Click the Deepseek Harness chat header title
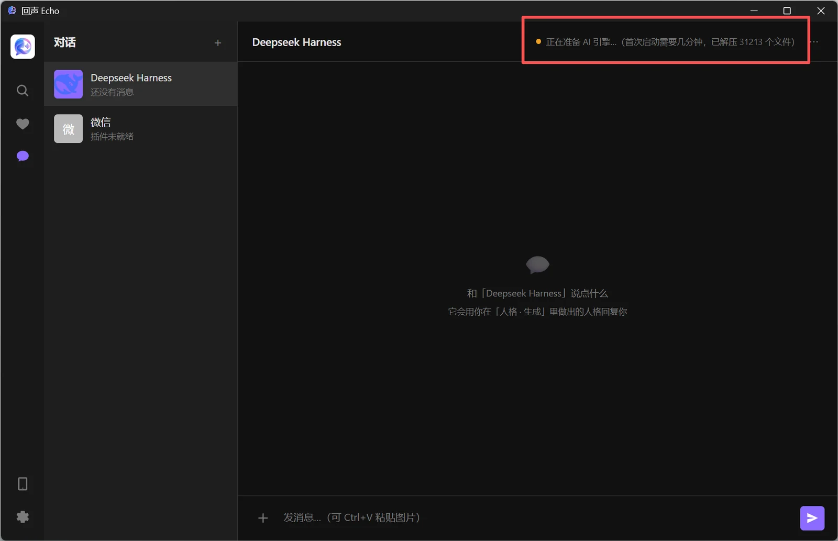This screenshot has width=838, height=541. coord(296,42)
